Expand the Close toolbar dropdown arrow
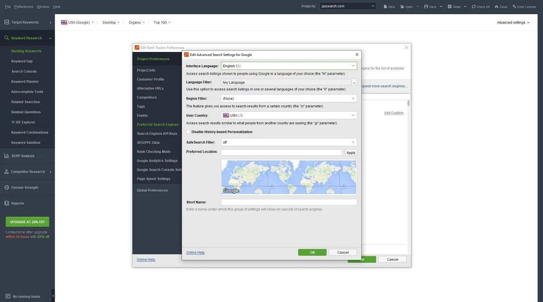This screenshot has height=302, width=543. (x=465, y=7)
